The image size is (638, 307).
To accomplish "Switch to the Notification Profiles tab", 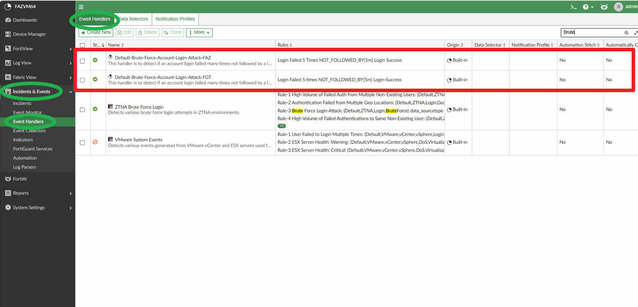I will pos(175,19).
